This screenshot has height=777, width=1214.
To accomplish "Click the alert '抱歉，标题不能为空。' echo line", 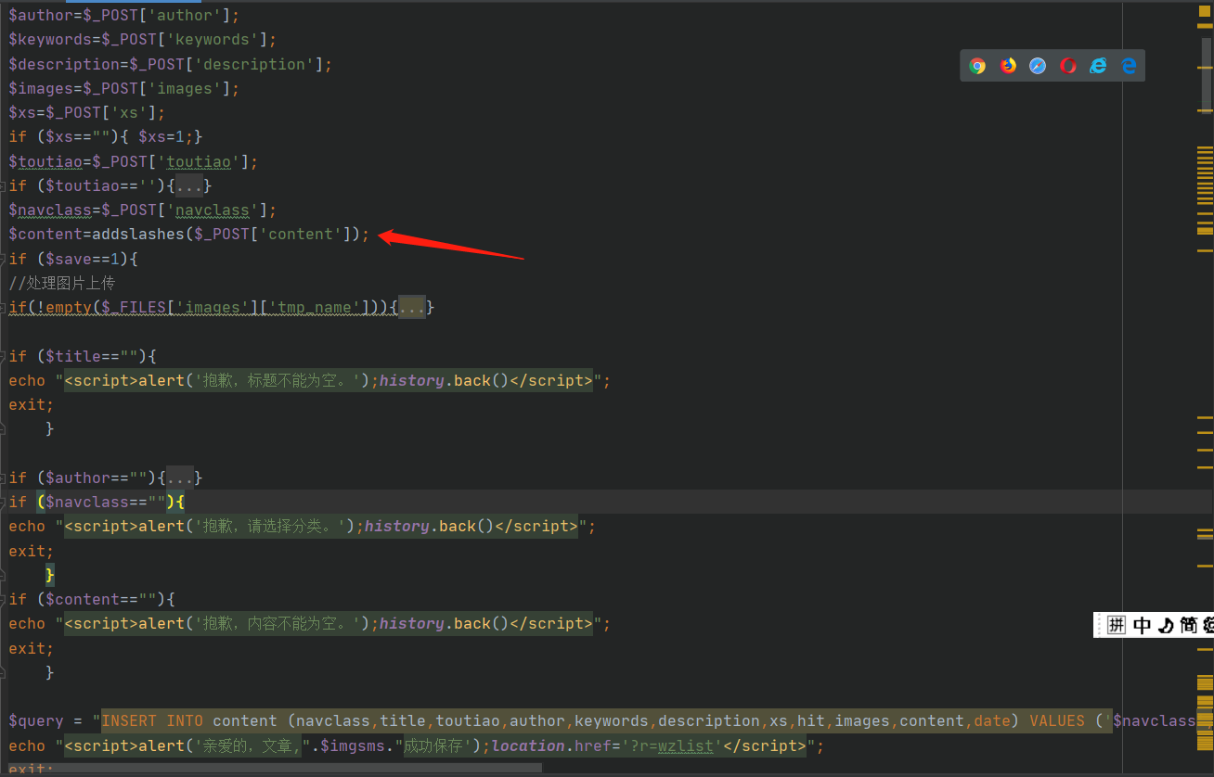I will tap(310, 380).
